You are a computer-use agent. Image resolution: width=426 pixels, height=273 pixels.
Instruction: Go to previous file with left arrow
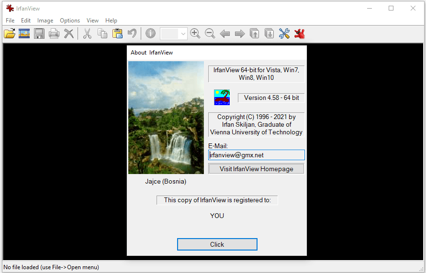point(224,34)
